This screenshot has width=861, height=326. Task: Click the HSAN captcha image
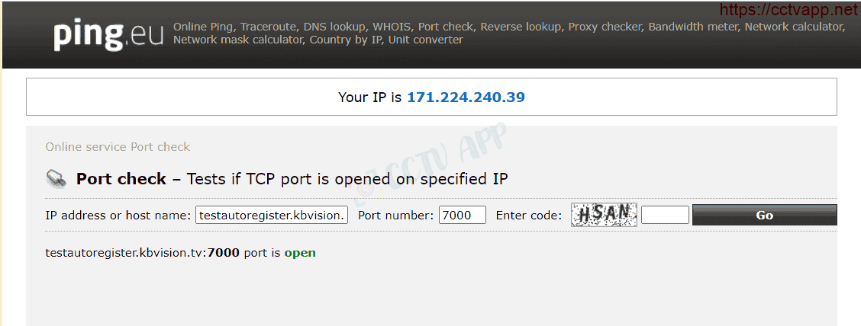pos(604,216)
